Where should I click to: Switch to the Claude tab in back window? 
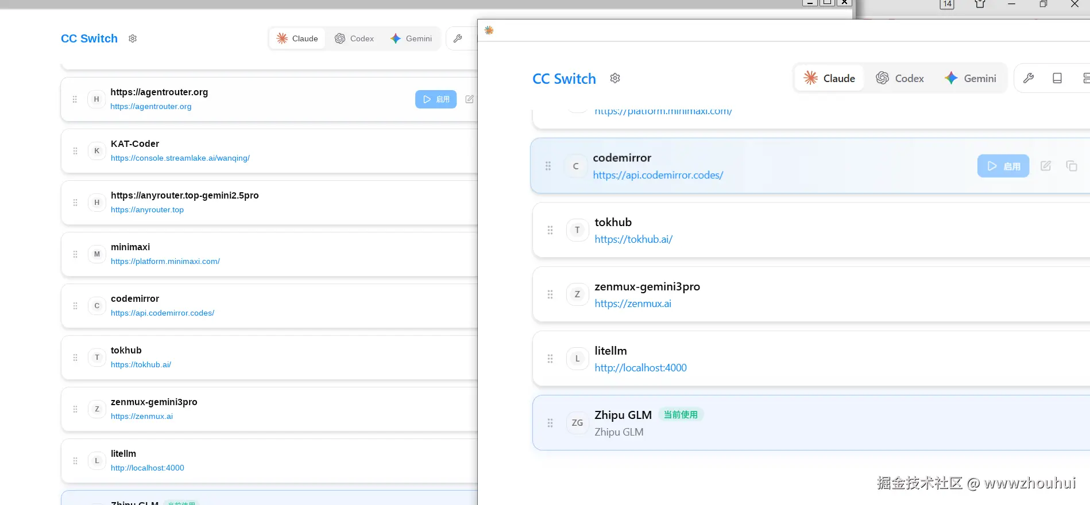297,38
